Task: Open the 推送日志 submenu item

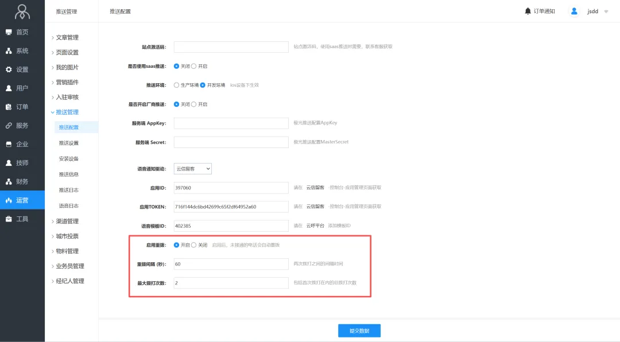Action: [69, 190]
